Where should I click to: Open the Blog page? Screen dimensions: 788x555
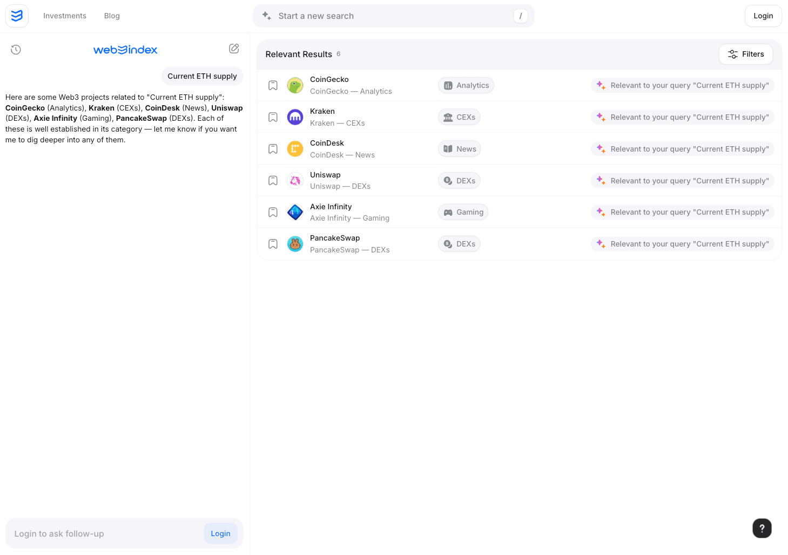pos(111,16)
